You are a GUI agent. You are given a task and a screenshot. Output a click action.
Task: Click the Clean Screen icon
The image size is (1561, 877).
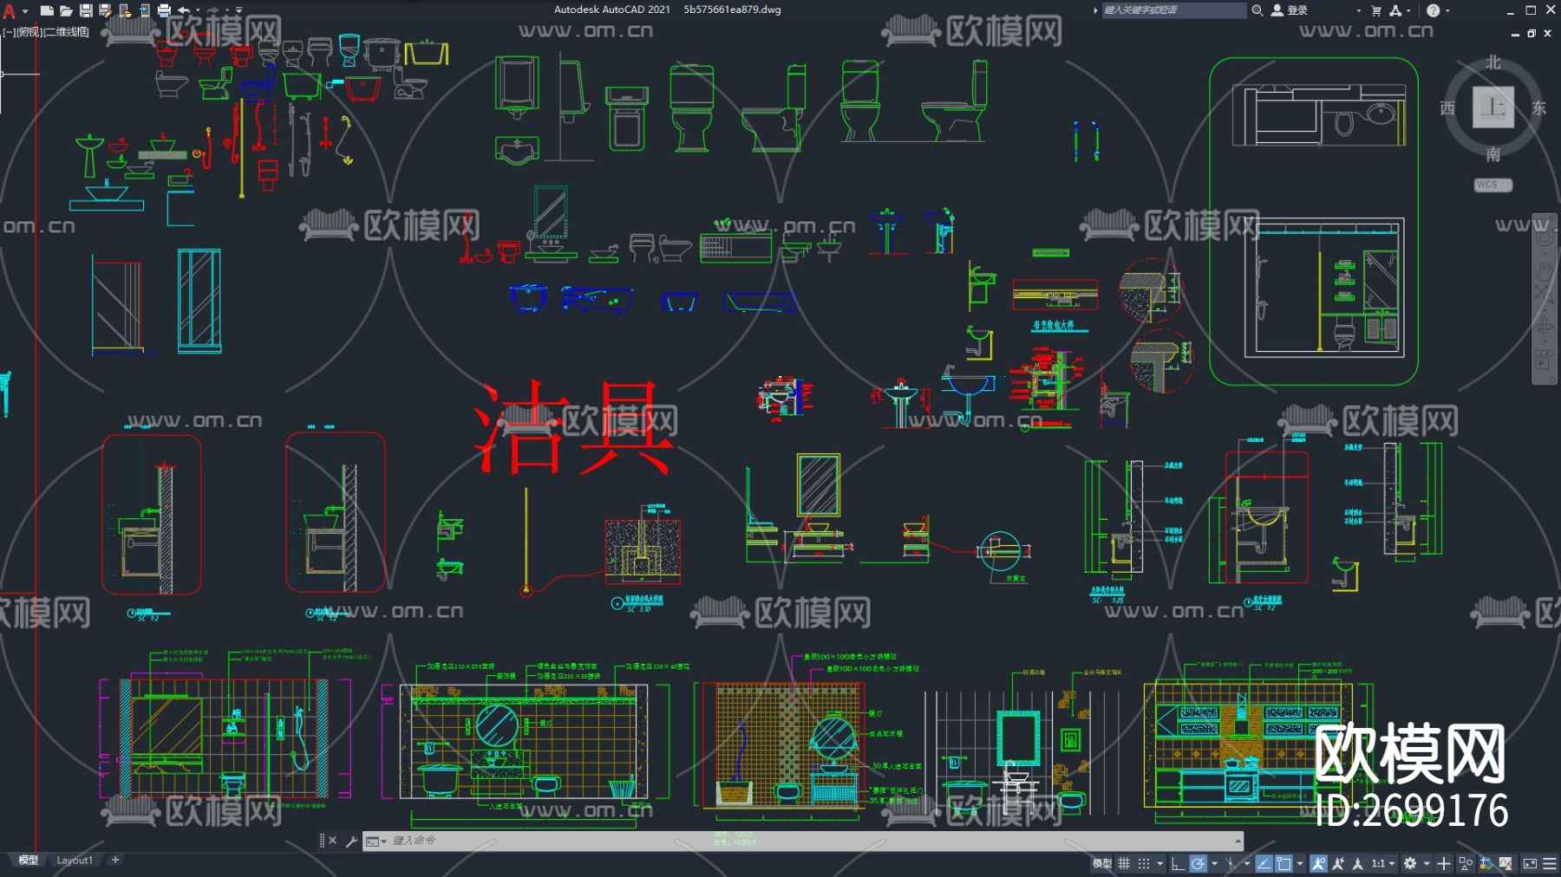tap(1530, 863)
